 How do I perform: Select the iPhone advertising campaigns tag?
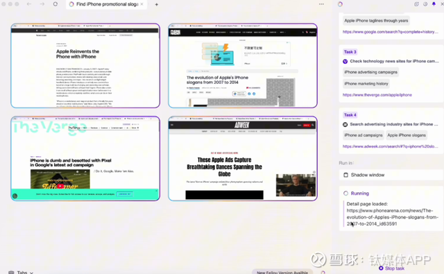coord(370,72)
